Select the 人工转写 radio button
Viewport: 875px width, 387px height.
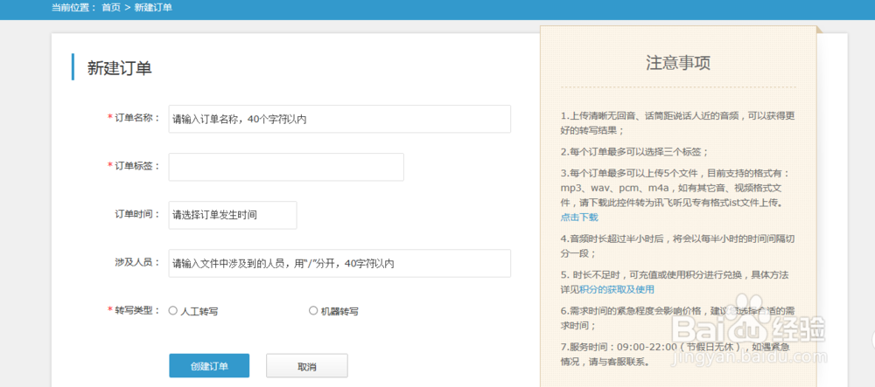pyautogui.click(x=173, y=311)
